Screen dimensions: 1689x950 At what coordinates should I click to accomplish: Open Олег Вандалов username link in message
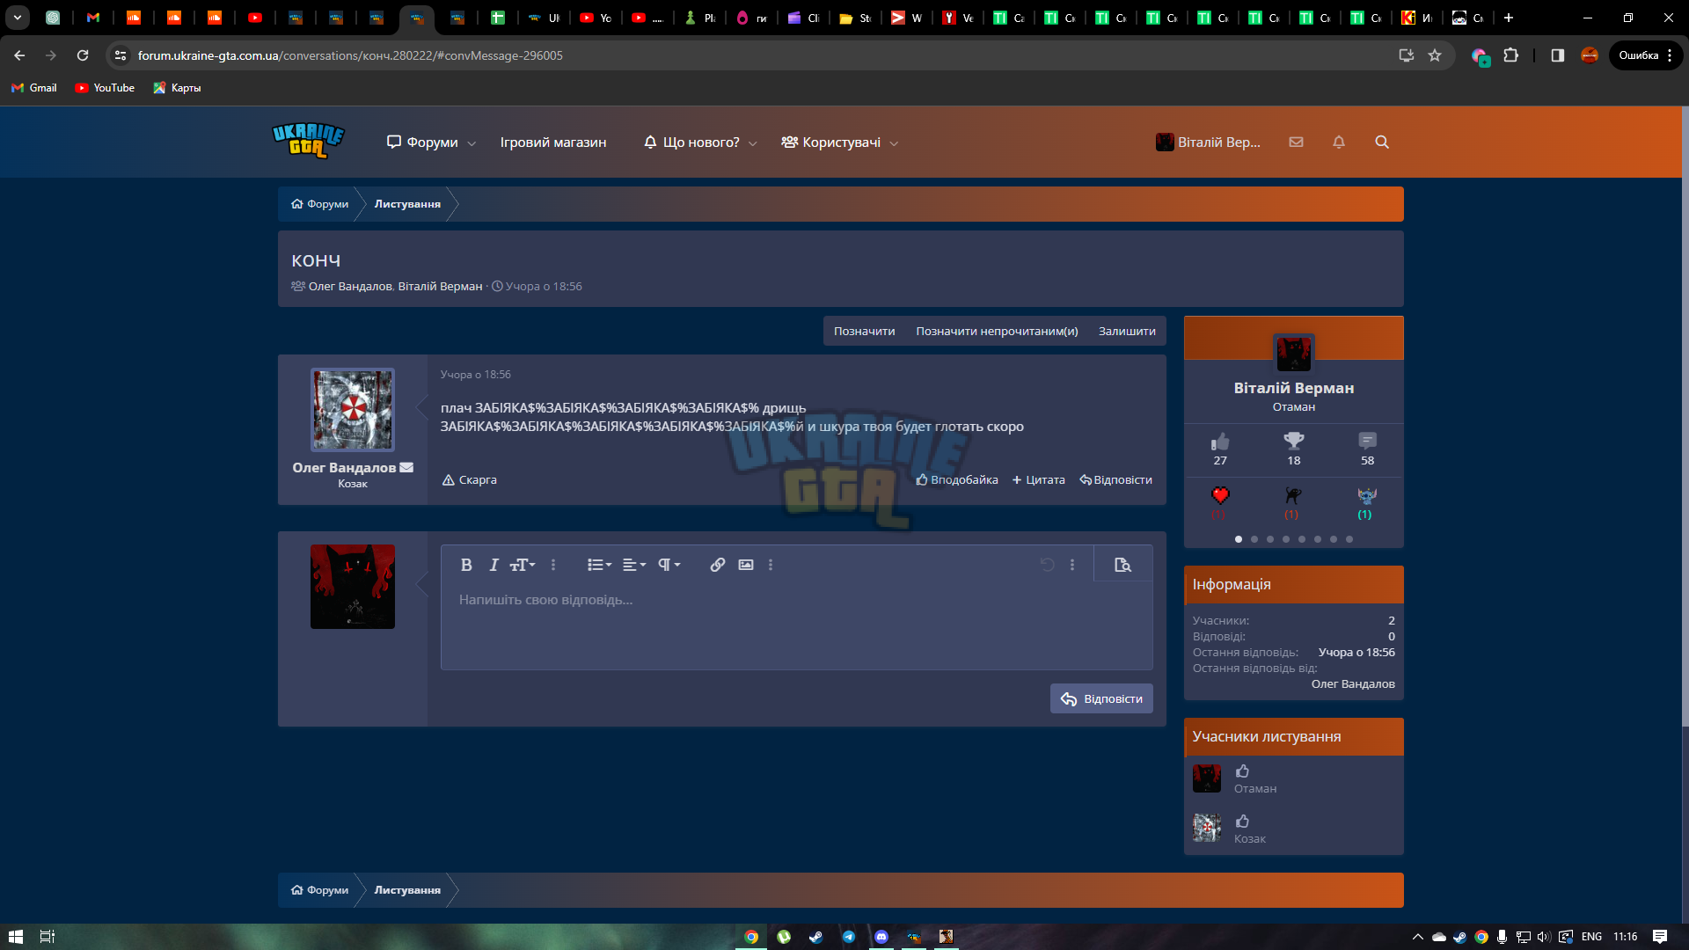tap(344, 467)
